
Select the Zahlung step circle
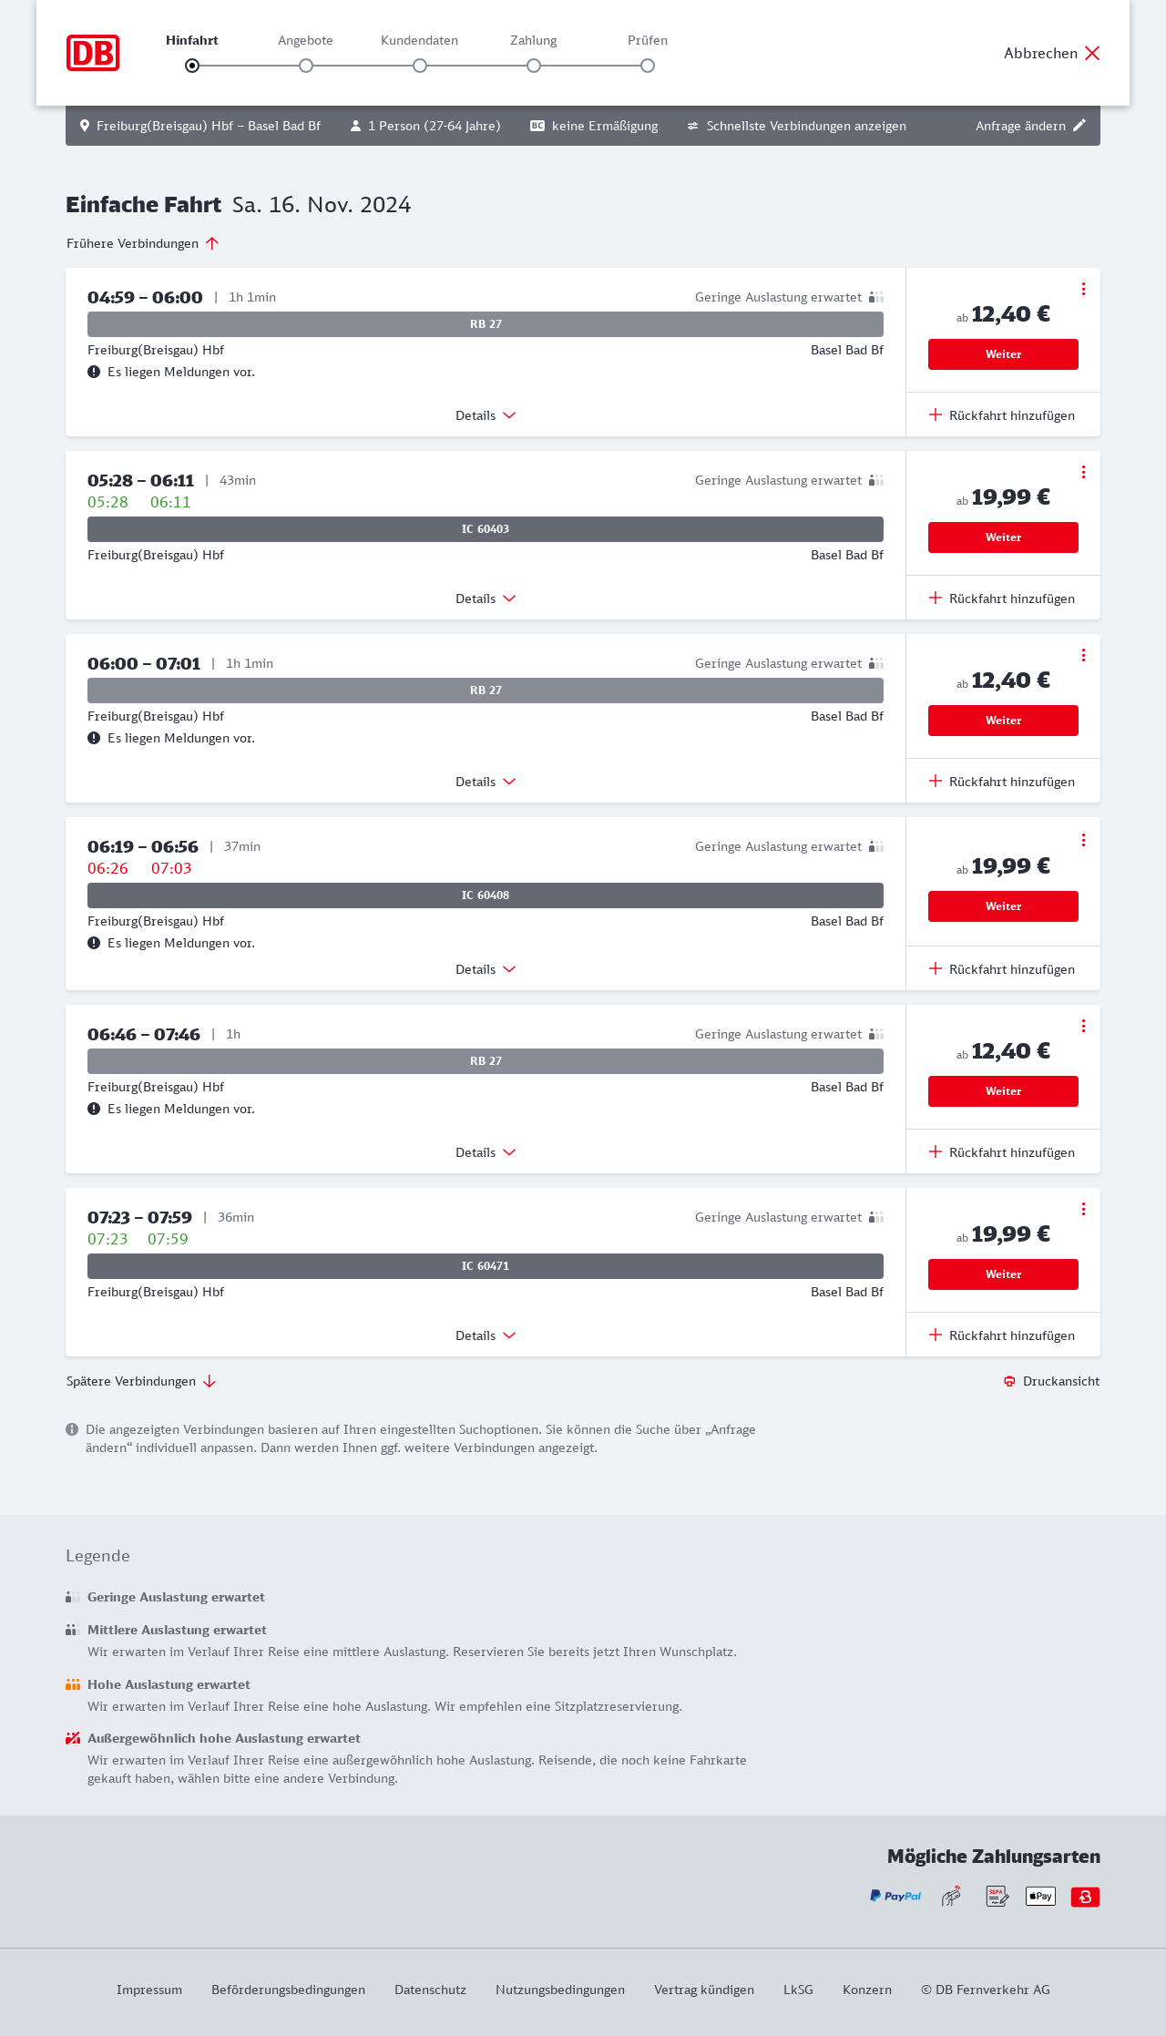(x=534, y=66)
